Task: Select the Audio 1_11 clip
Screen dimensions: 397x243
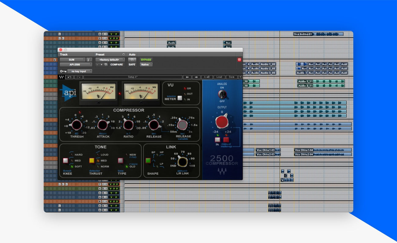Action: [321, 81]
